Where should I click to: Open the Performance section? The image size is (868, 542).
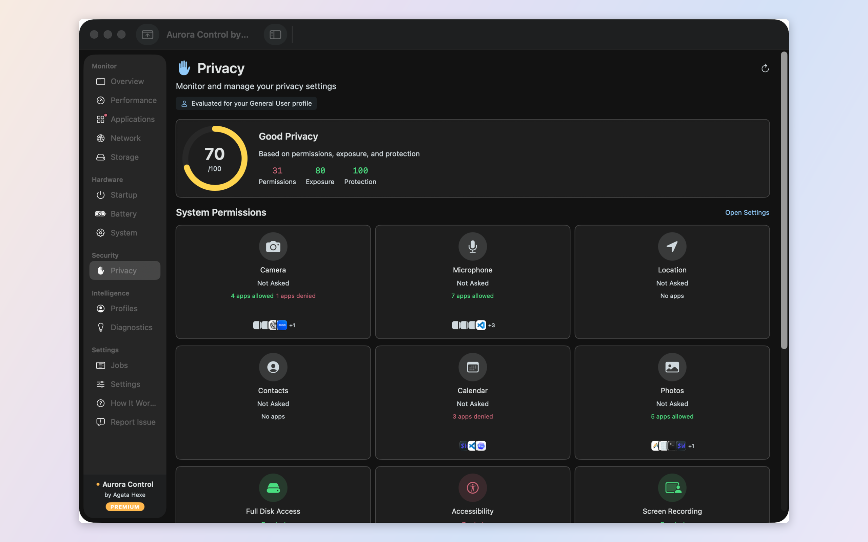click(125, 100)
